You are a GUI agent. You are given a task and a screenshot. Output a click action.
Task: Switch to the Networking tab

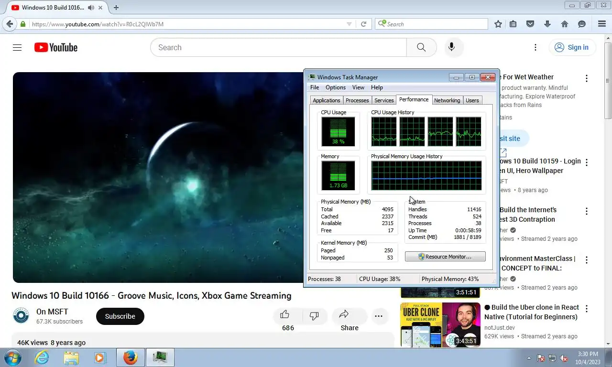[x=447, y=100]
